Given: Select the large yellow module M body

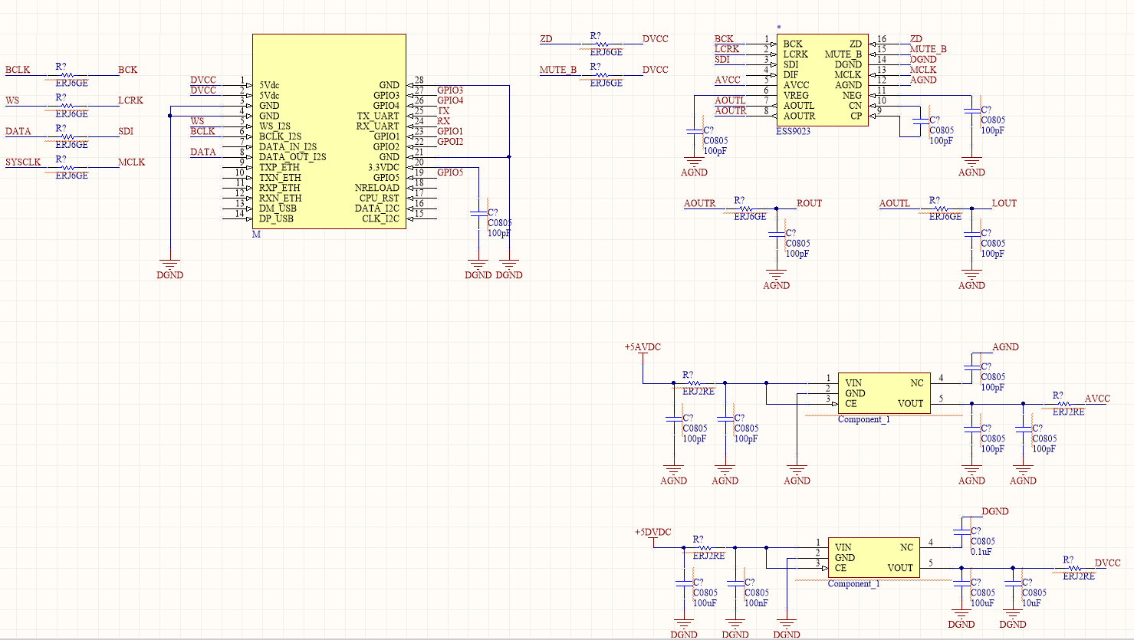Looking at the screenshot, I should [x=329, y=131].
